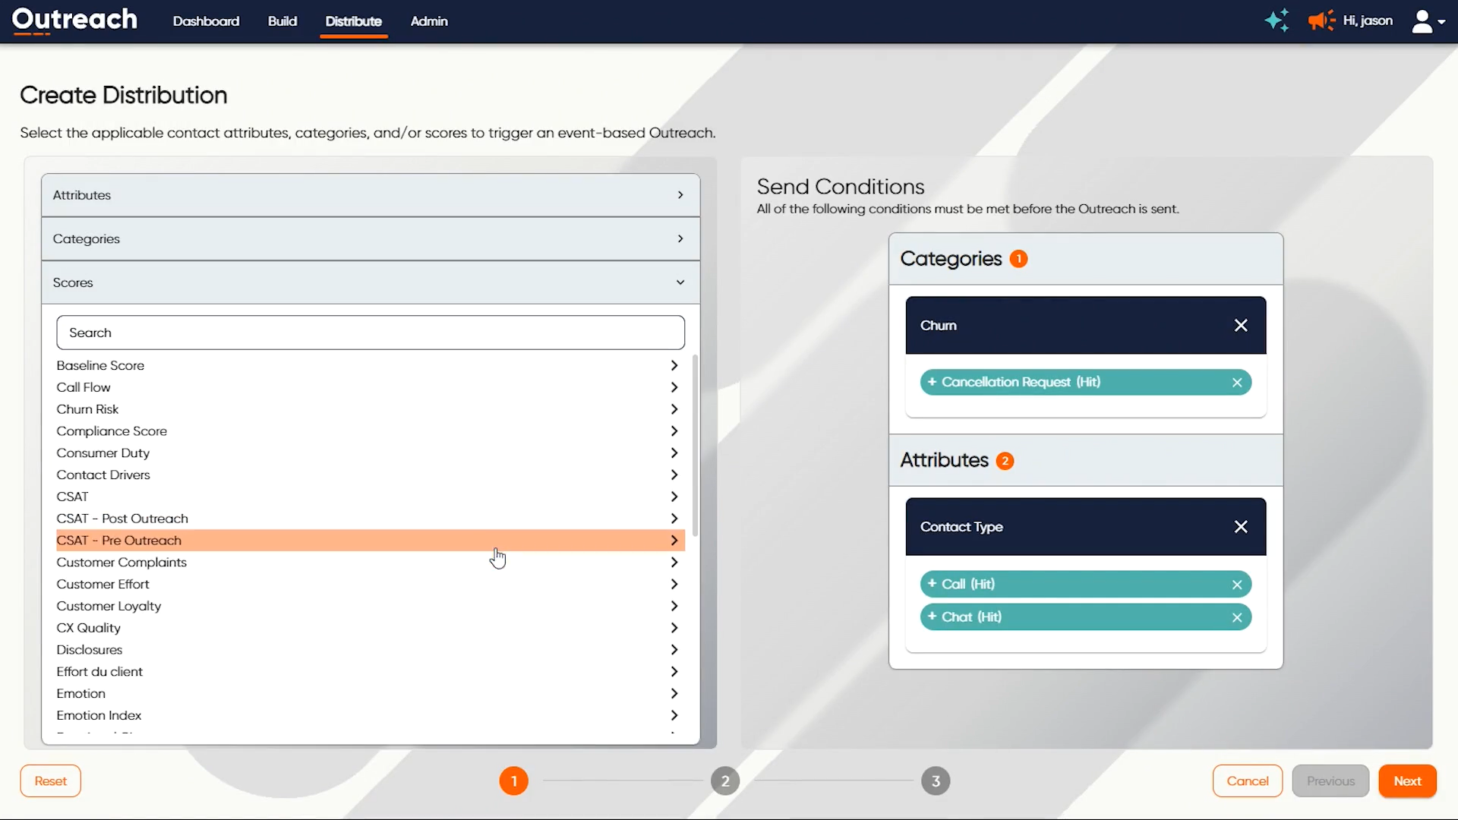Click the Categories count badge

pyautogui.click(x=1018, y=259)
